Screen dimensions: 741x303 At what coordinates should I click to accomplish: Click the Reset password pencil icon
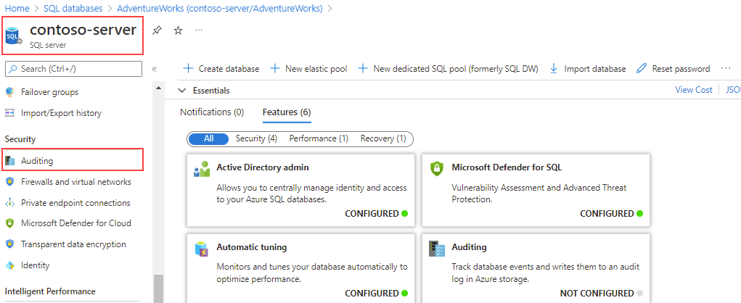(642, 69)
